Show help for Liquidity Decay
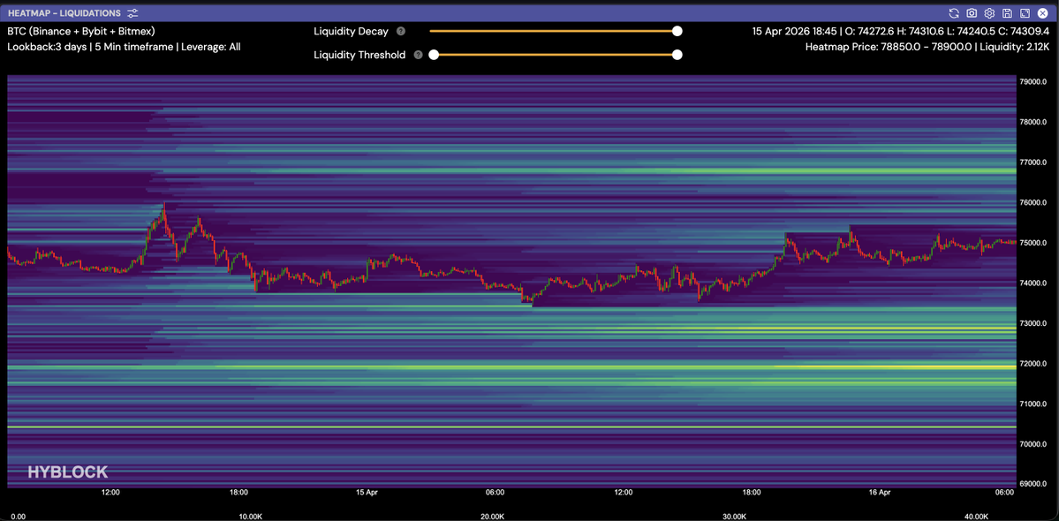 point(401,32)
